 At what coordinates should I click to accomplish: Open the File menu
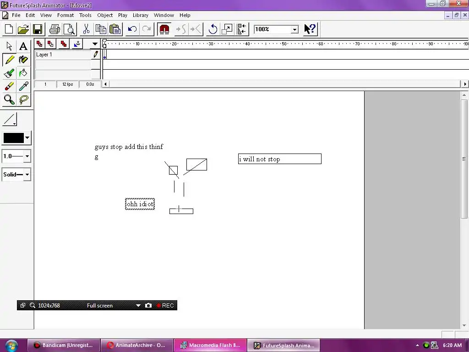pos(16,15)
